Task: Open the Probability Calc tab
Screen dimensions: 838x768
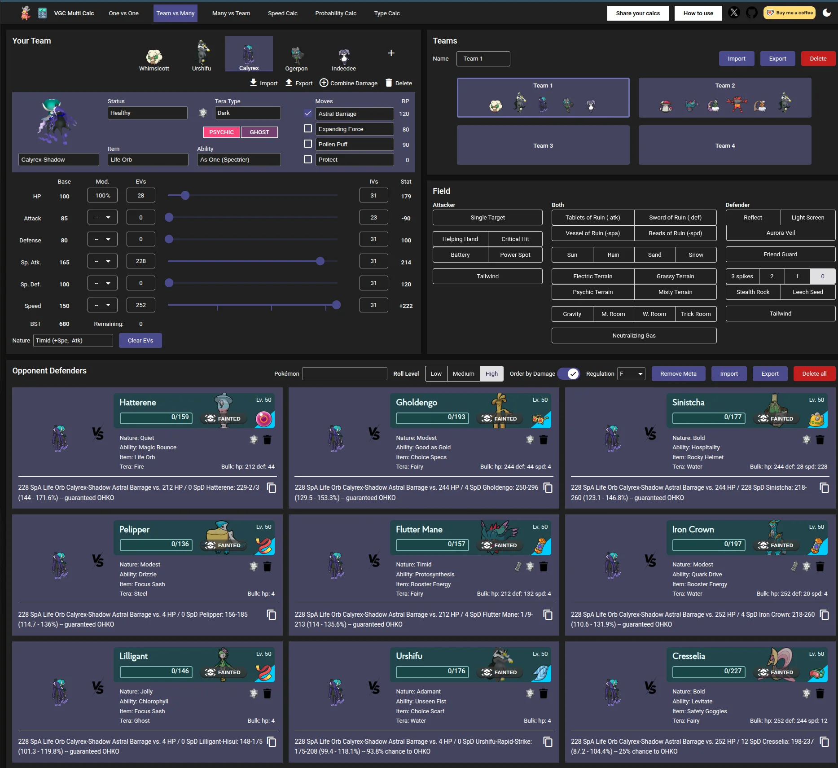Action: tap(336, 13)
